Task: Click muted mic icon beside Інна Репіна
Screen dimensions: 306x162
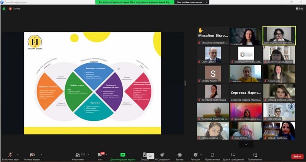Action: tap(232, 138)
